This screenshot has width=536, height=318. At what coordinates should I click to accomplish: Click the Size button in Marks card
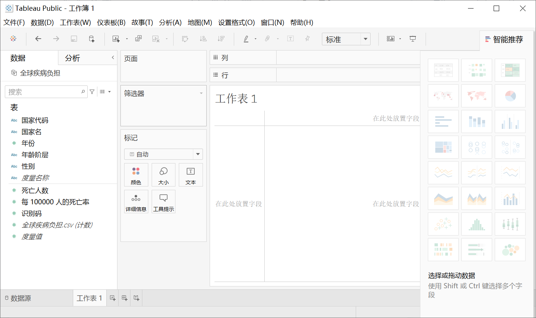(164, 175)
